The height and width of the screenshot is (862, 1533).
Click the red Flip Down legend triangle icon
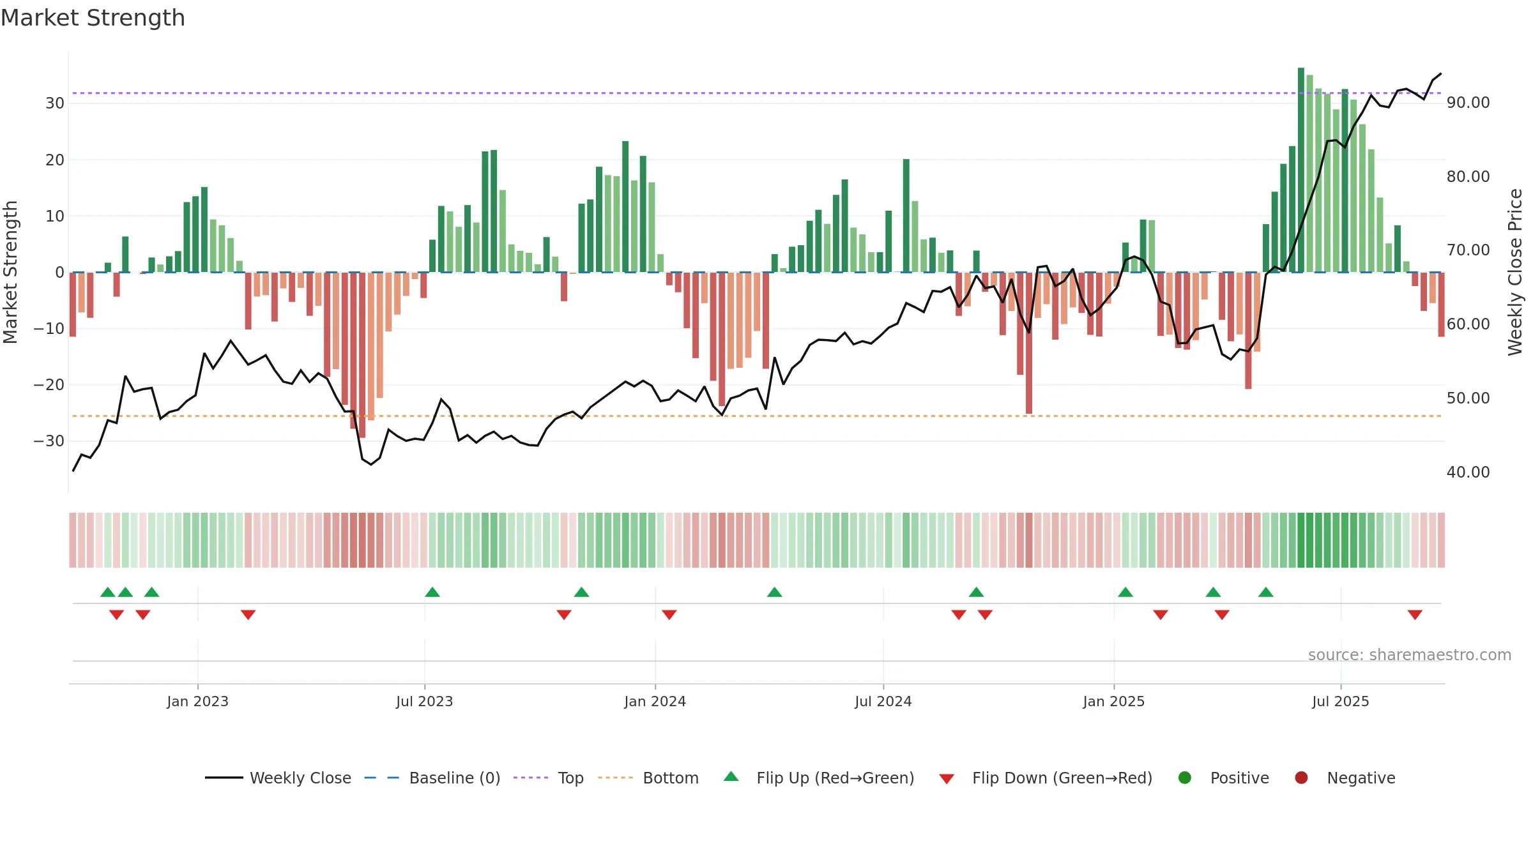coord(947,779)
